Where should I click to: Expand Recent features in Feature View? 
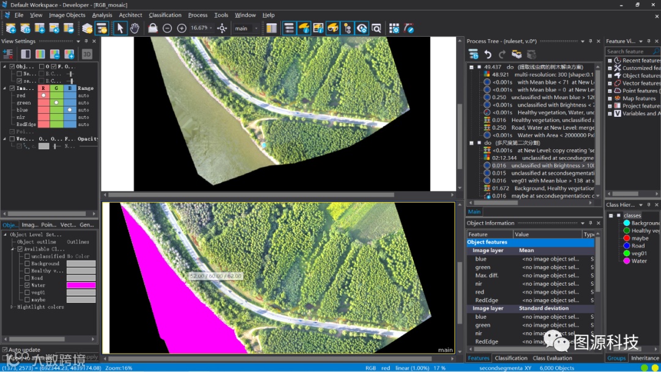tap(610, 61)
